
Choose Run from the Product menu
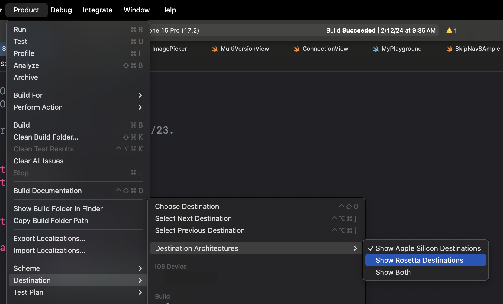pos(78,30)
